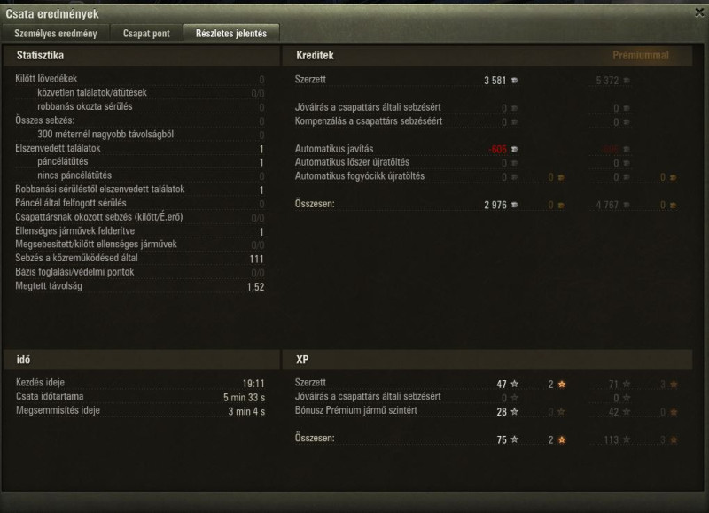Screen dimensions: 709x513
Task: Select the Automatikus javítás row
Action: point(486,149)
